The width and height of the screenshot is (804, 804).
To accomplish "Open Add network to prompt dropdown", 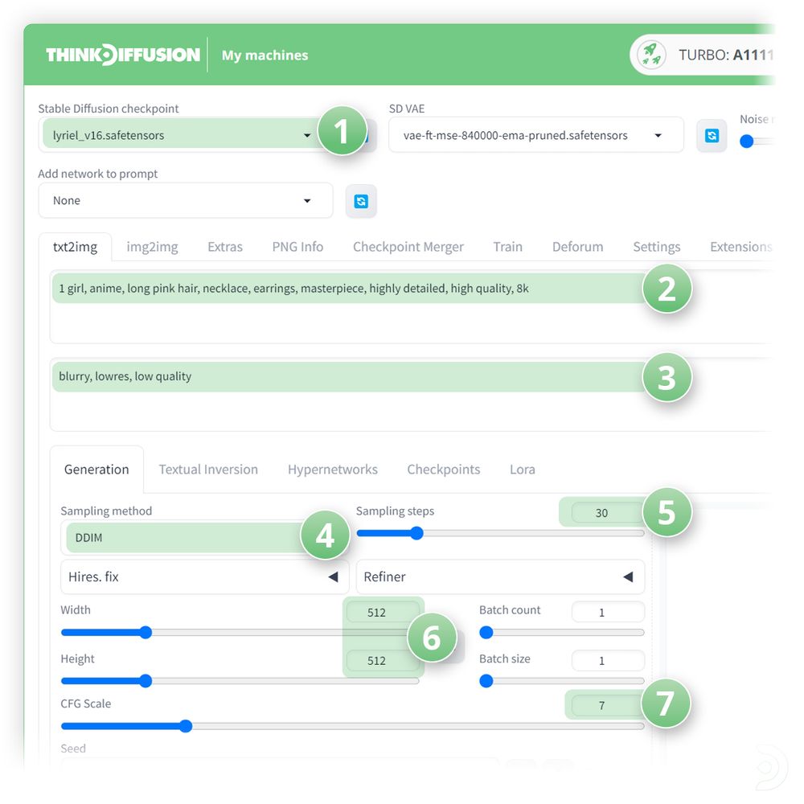I will [186, 200].
